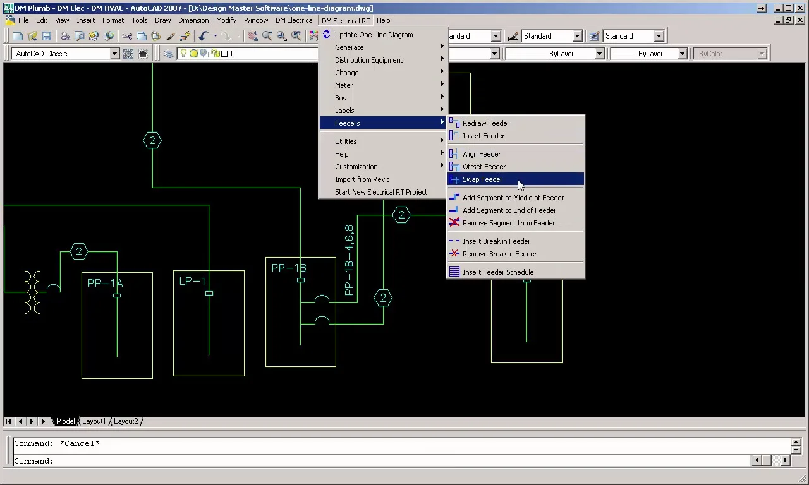809x485 pixels.
Task: Select Insert Feeder Schedule menu entry
Action: (x=497, y=272)
